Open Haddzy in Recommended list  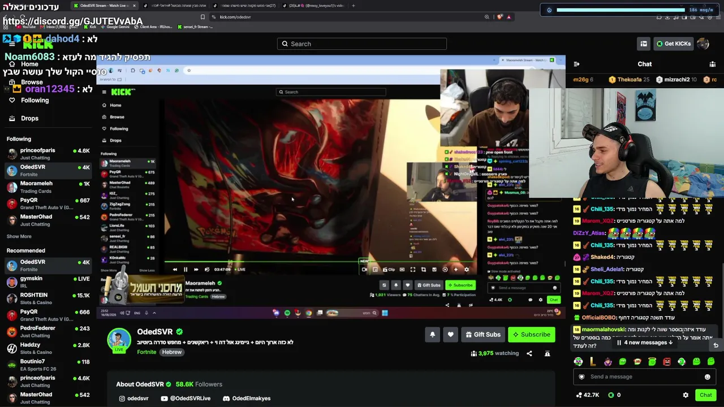point(48,348)
